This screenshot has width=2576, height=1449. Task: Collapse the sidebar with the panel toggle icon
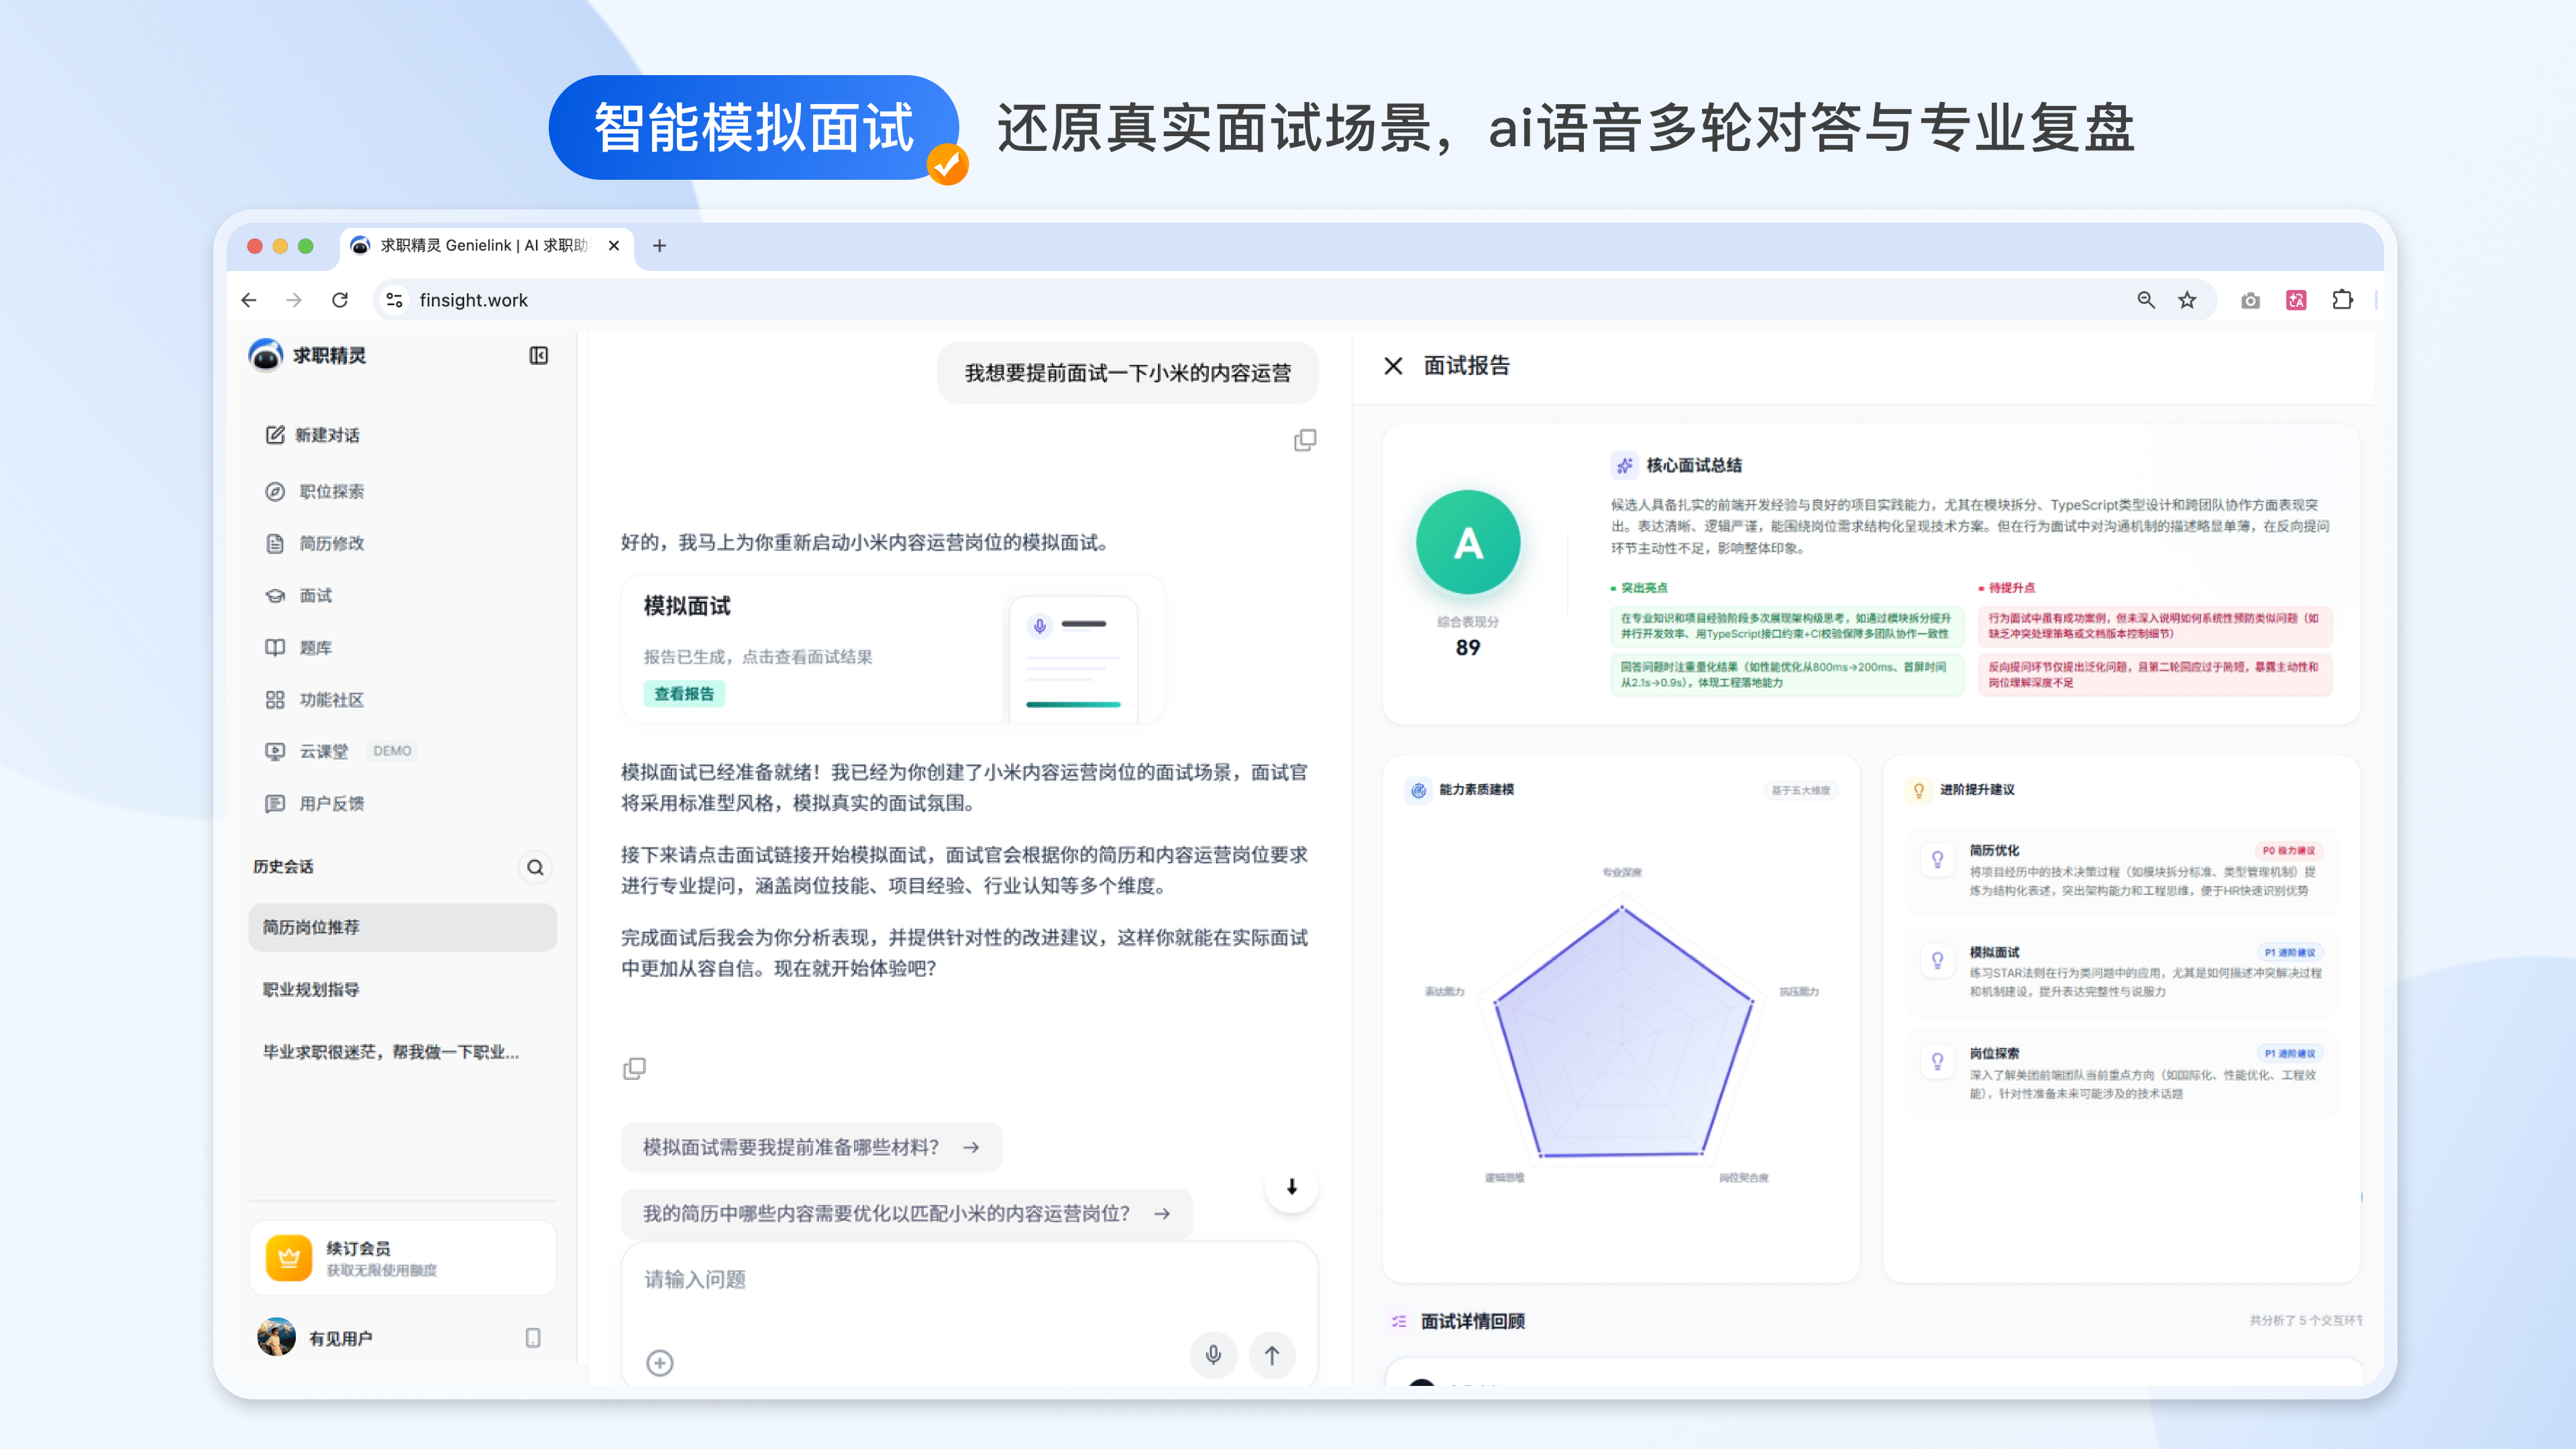(x=538, y=355)
